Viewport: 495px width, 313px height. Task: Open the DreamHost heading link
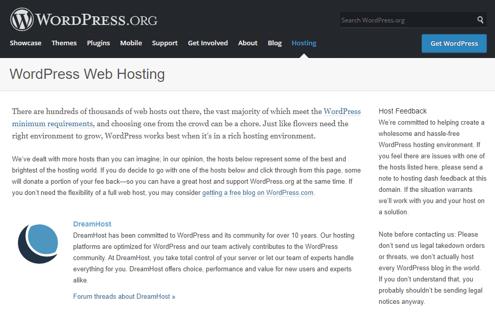[92, 224]
